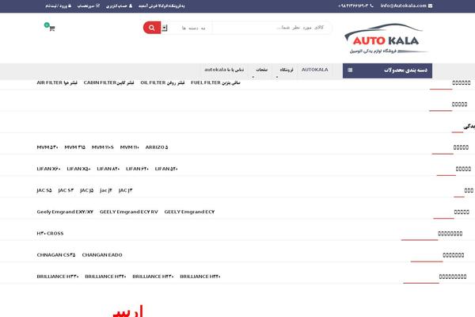Click the checkmark icon for checkout link
This screenshot has width=475, height=317.
click(97, 6)
